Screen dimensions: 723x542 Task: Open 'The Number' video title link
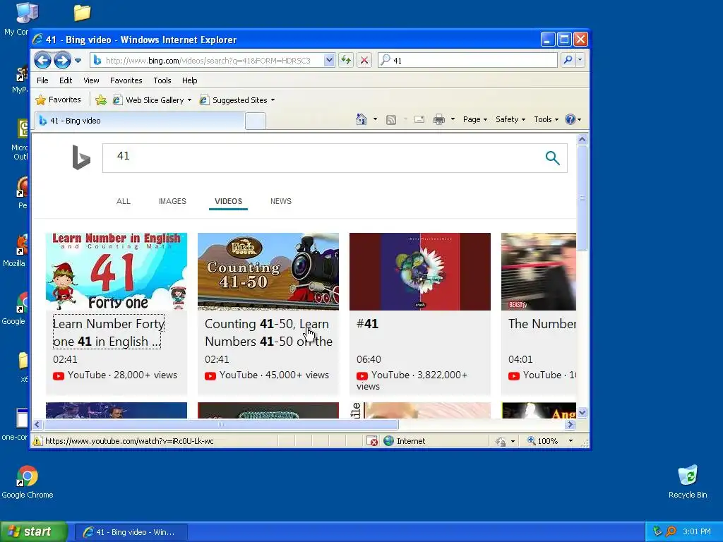542,323
